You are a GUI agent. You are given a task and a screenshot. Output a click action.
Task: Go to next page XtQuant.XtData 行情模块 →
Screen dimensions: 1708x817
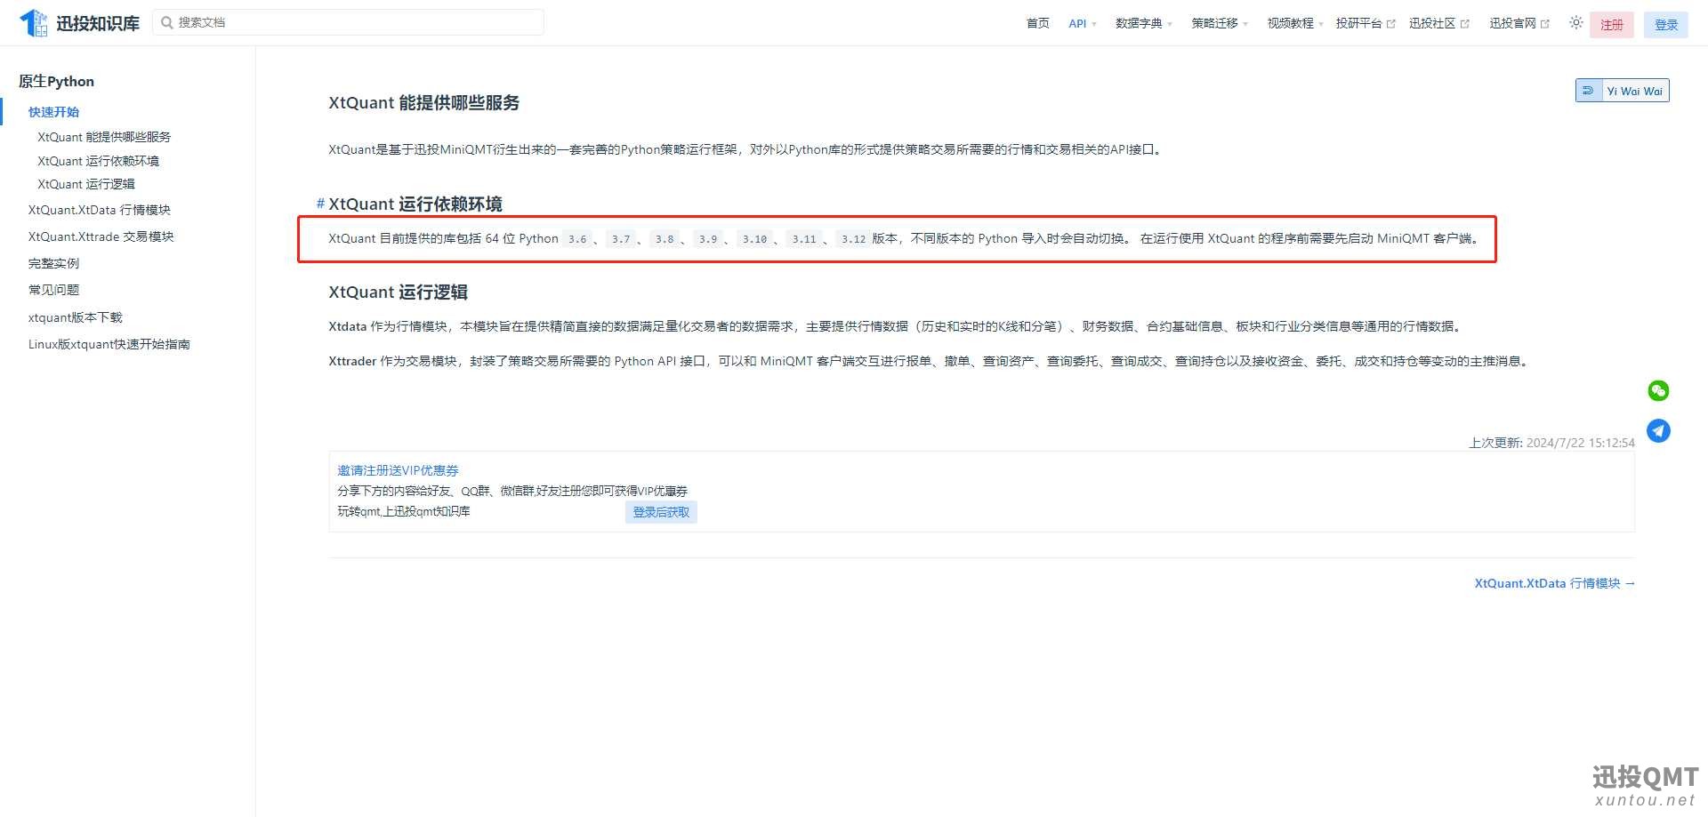tap(1554, 583)
